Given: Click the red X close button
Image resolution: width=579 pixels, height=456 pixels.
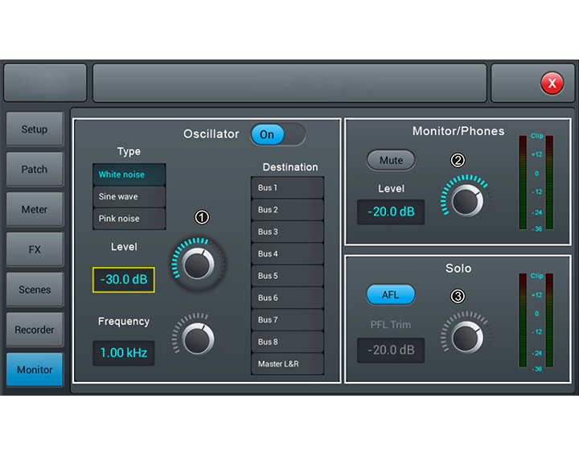Looking at the screenshot, I should pos(552,83).
